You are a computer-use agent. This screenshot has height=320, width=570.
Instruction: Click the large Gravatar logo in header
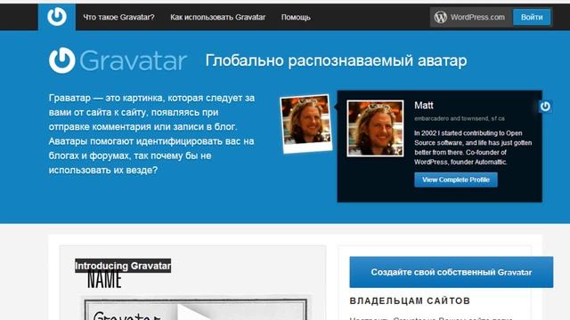pos(118,60)
